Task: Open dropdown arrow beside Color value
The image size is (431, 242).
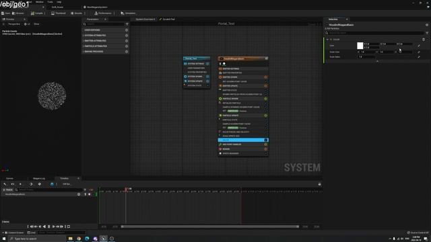Action: pyautogui.click(x=419, y=46)
